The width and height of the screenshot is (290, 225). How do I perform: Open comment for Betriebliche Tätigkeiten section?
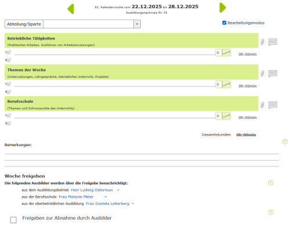click(x=273, y=42)
